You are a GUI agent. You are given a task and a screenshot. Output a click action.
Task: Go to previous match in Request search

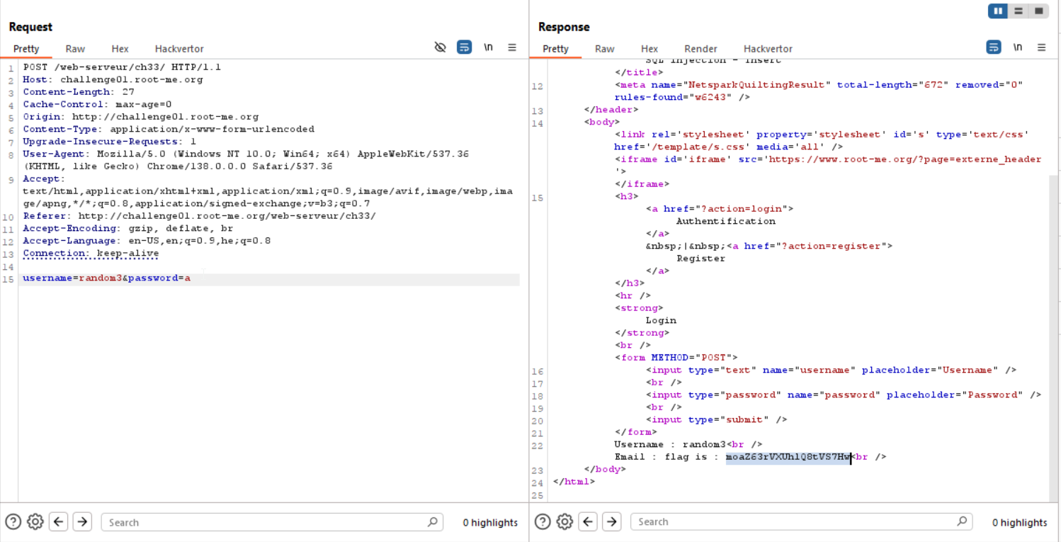[x=59, y=522]
